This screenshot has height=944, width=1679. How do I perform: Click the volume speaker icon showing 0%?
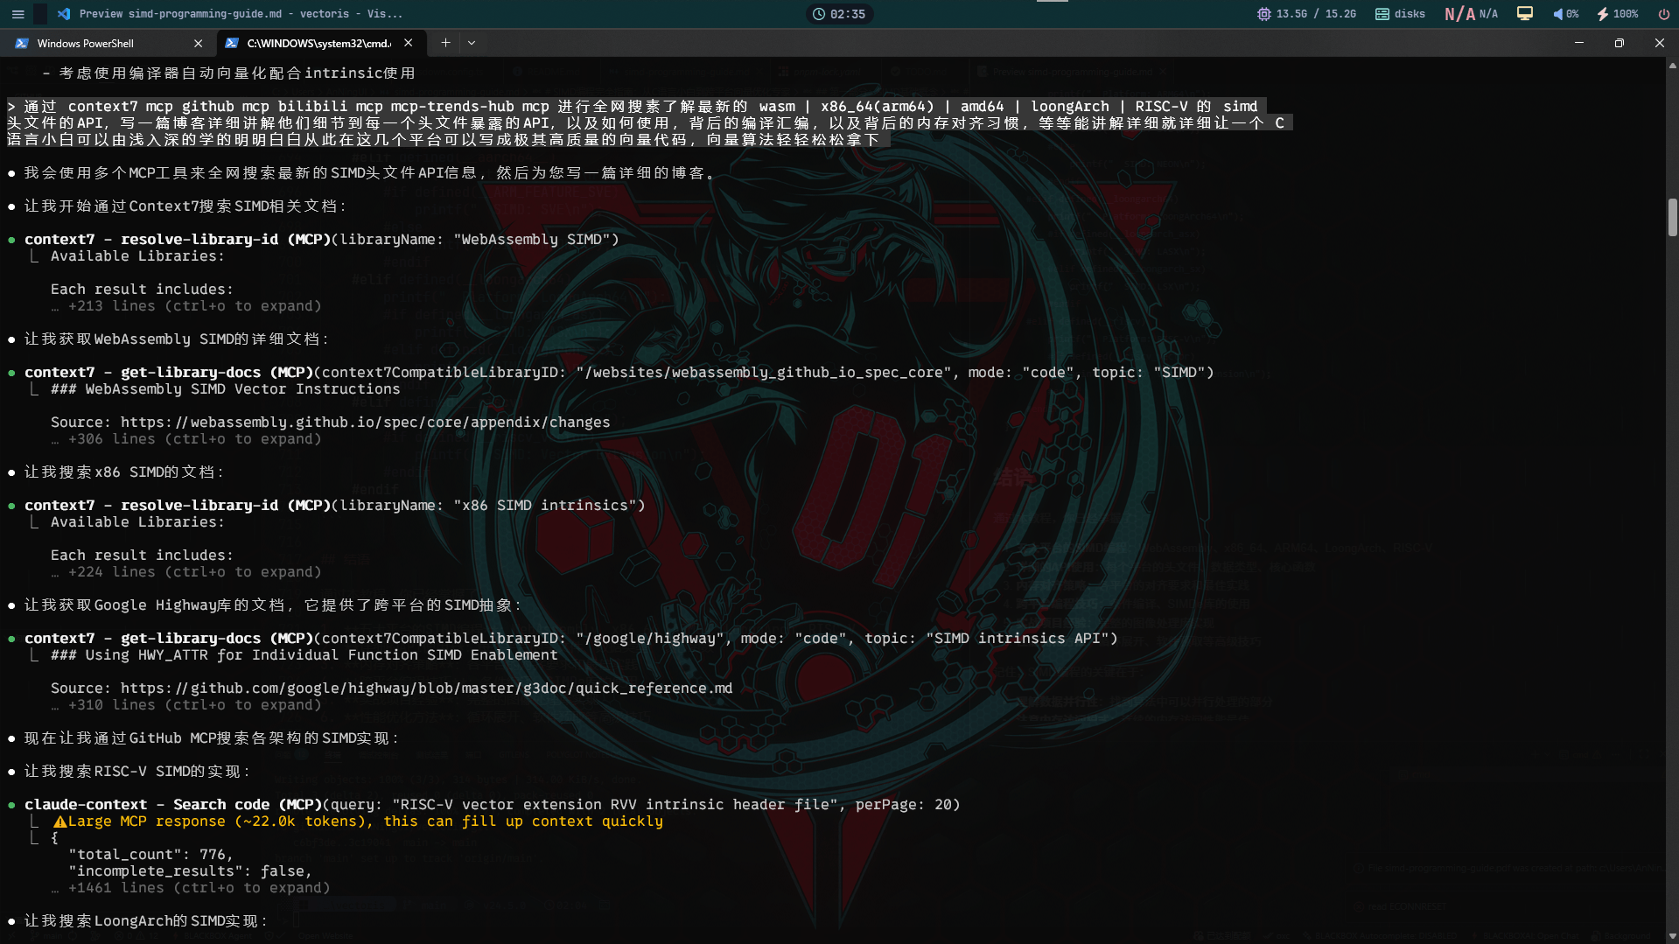(x=1558, y=14)
